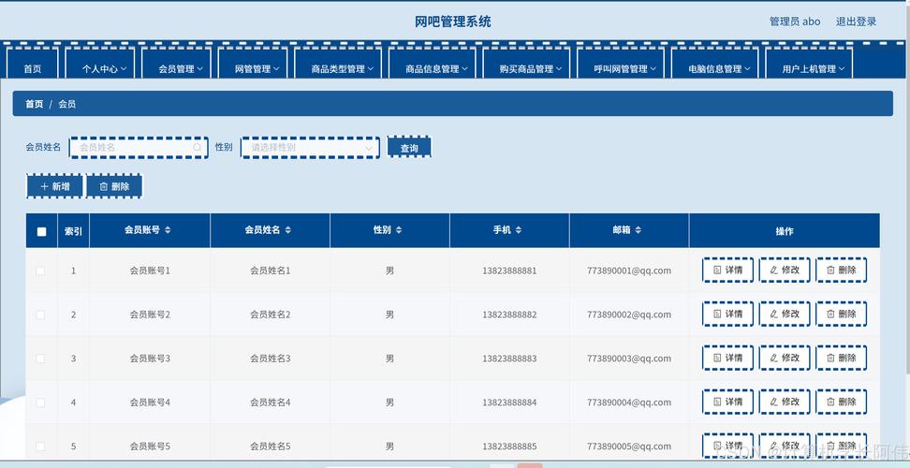Viewport: 910px width, 468px height.
Task: Check the checkbox for row 1
Action: tap(40, 271)
